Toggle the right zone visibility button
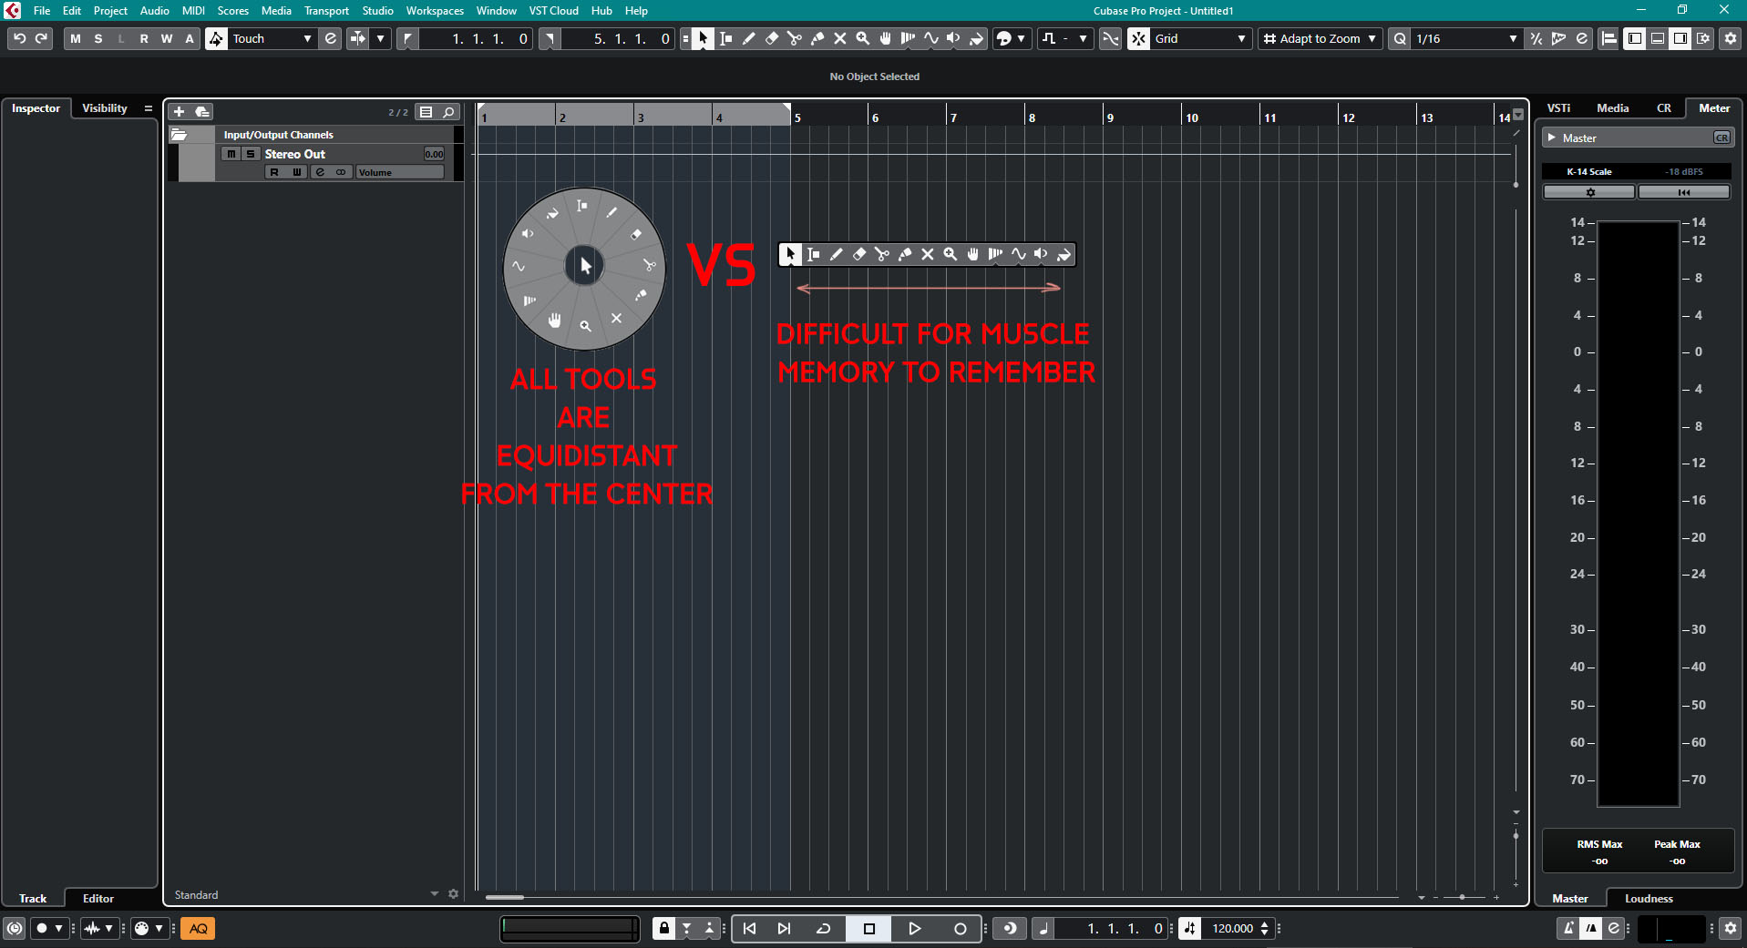1747x948 pixels. [x=1680, y=38]
